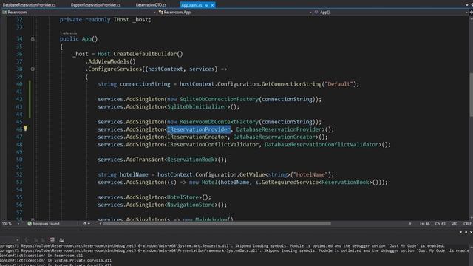Image resolution: width=473 pixels, height=266 pixels.
Task: Switch to the DatabaseReservationProvider.cs tab
Action: (x=30, y=5)
